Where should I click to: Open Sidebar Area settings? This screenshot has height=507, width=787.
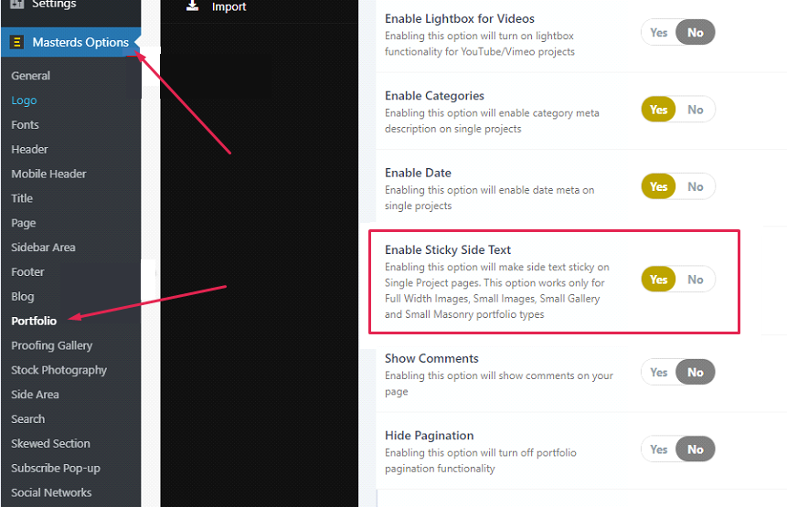click(x=44, y=248)
